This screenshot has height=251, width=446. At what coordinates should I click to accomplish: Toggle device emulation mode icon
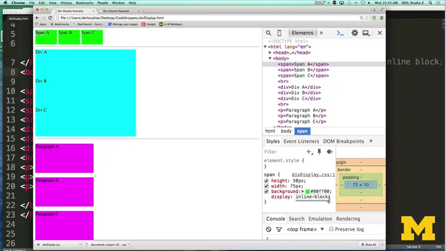pyautogui.click(x=279, y=33)
